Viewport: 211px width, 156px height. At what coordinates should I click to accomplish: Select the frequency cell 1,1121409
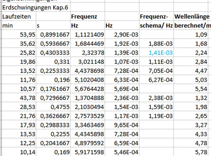coord(87,35)
